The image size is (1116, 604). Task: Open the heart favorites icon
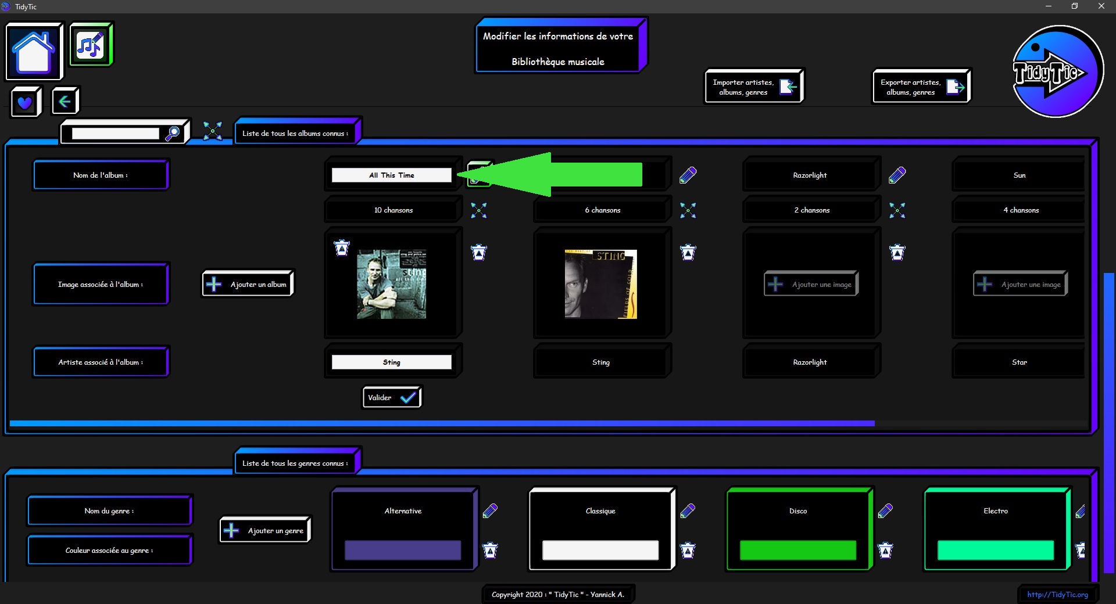(25, 102)
